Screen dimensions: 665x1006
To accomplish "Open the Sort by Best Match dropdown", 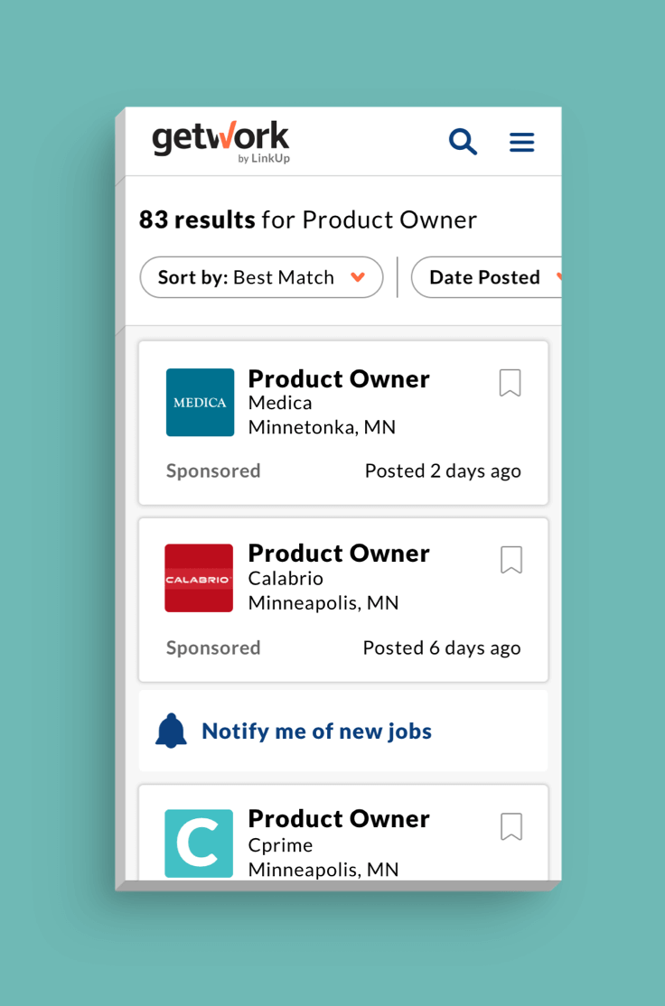I will 261,277.
